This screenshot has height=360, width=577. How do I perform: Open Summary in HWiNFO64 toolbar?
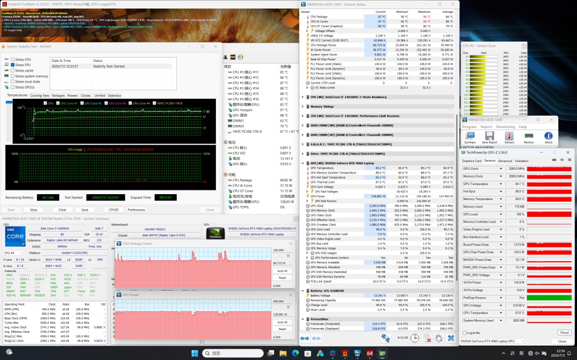click(x=470, y=138)
